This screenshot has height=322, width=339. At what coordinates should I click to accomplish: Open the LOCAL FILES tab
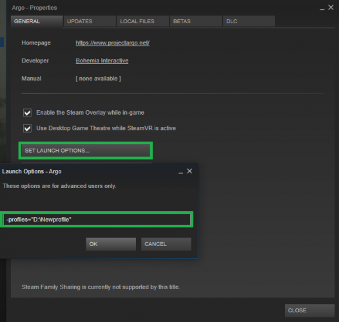pyautogui.click(x=142, y=21)
